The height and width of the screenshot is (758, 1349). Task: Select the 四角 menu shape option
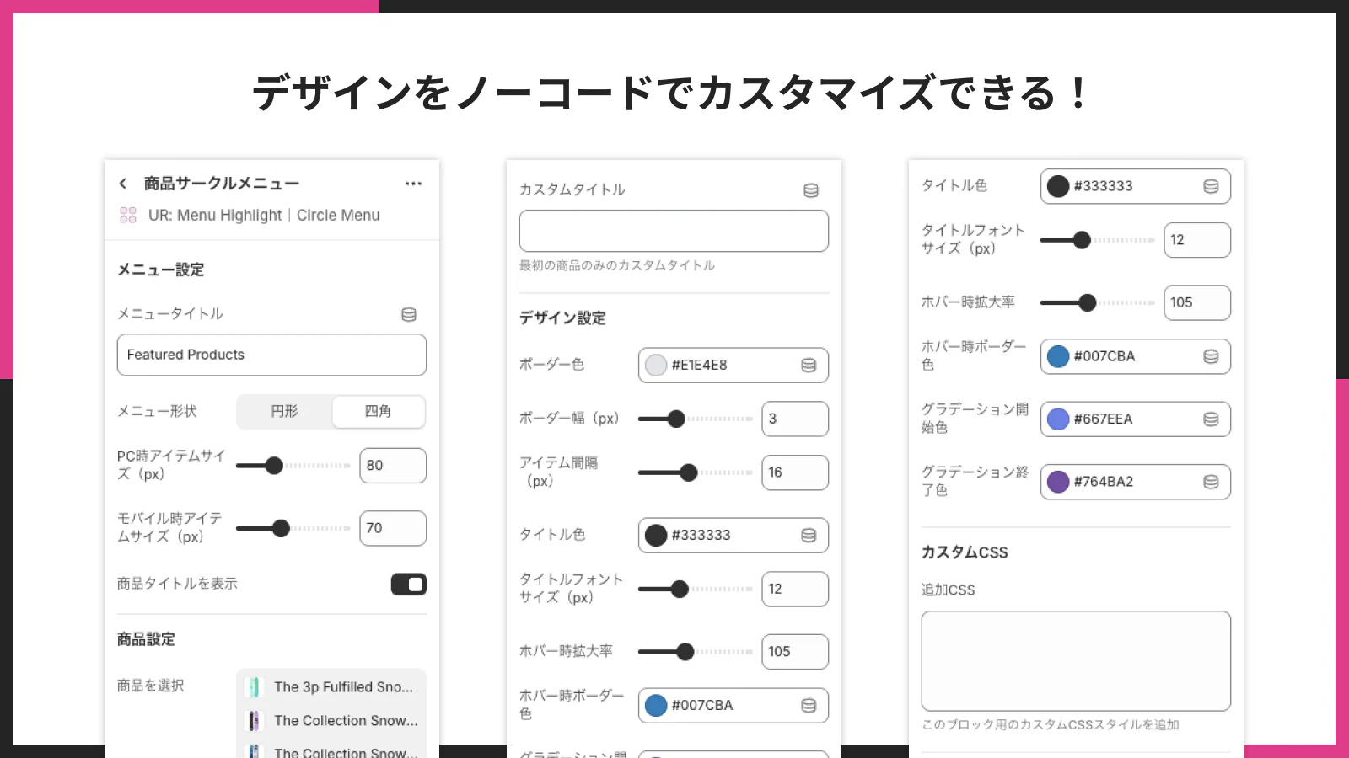tap(378, 412)
